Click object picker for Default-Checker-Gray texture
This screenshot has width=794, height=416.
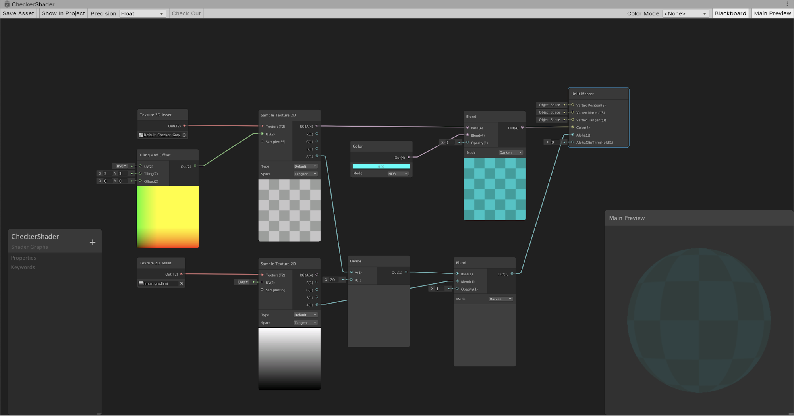point(184,135)
